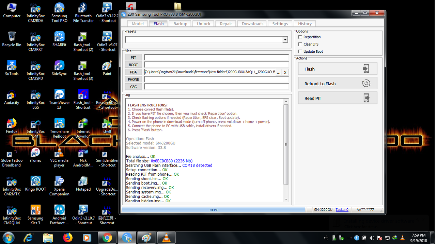The image size is (436, 244).
Task: Open InfinityBox CM2RDA shortcut
Action: [x=35, y=13]
